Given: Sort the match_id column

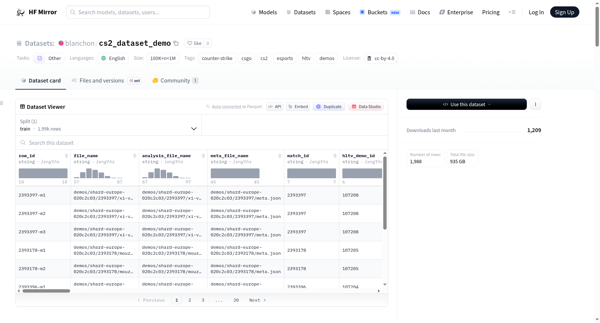Looking at the screenshot, I should pyautogui.click(x=335, y=156).
